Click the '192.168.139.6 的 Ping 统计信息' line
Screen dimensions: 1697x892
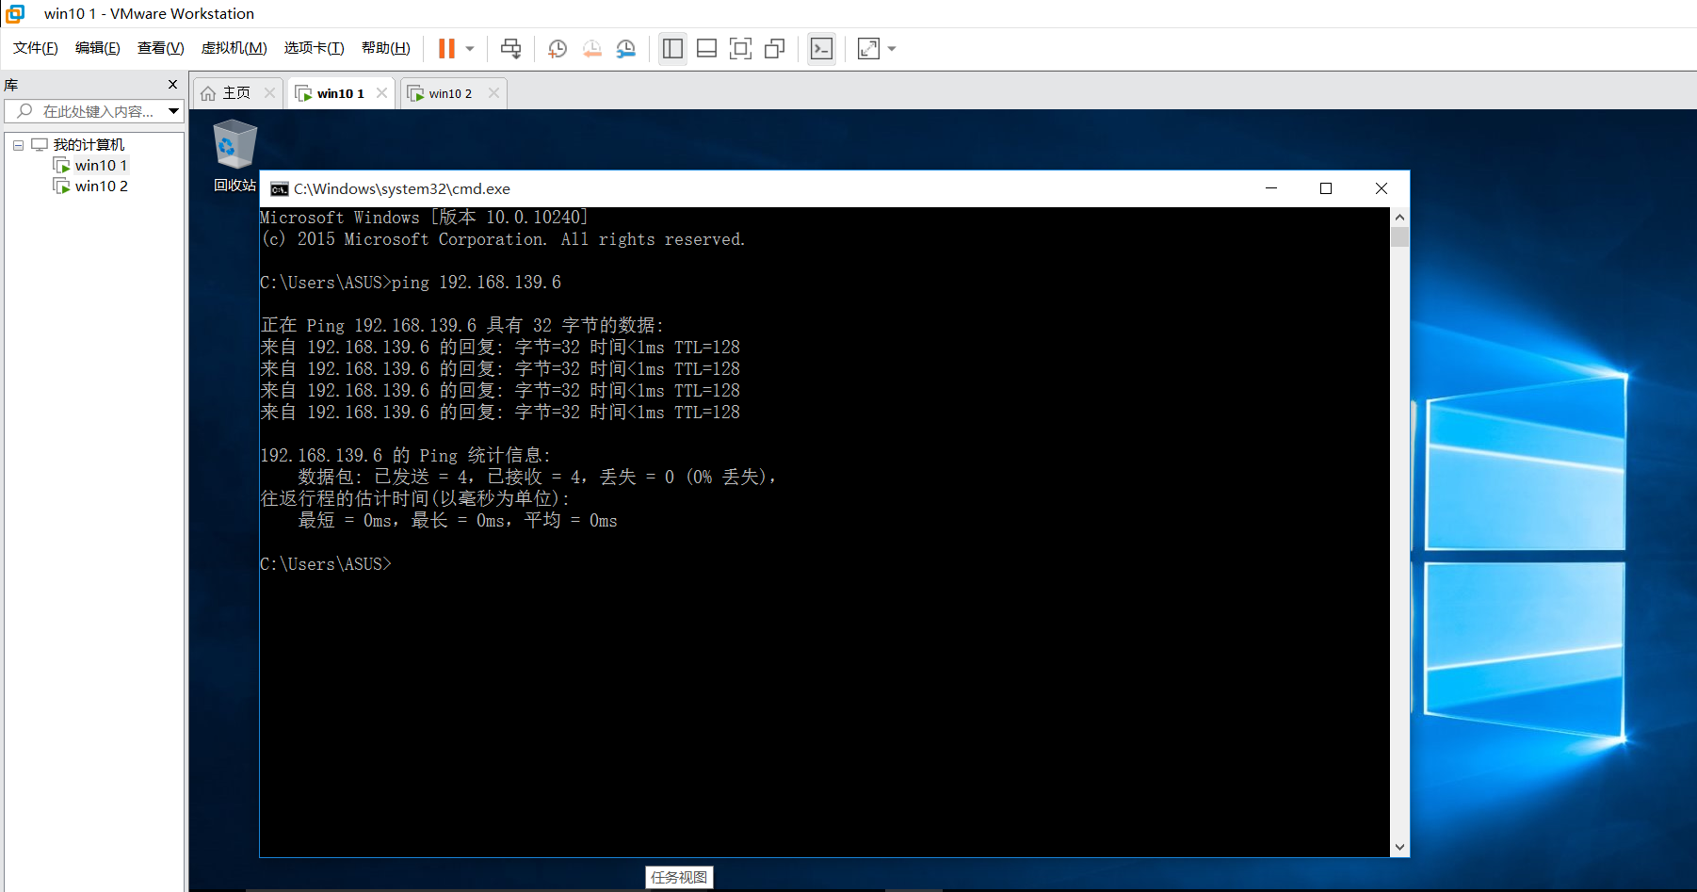coord(406,456)
